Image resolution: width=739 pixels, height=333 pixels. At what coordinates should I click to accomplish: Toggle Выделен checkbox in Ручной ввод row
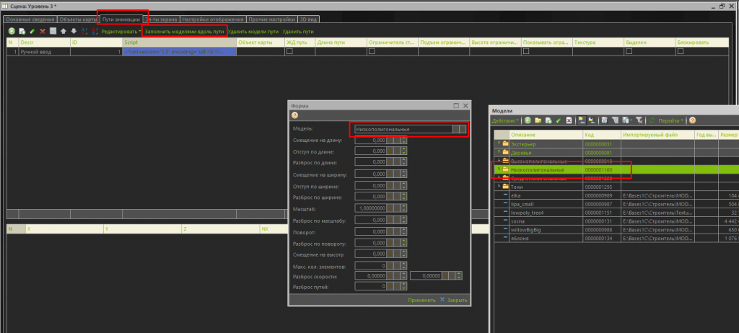[629, 52]
